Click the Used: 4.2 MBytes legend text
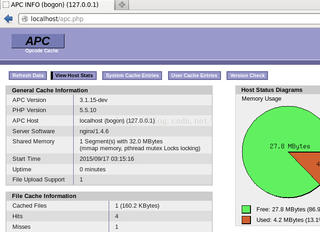320x232 pixels. (288, 220)
